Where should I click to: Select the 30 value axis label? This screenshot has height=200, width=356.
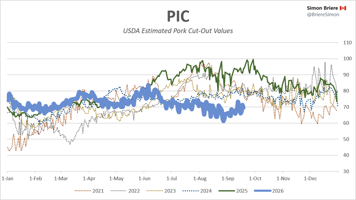[x=346, y=171]
